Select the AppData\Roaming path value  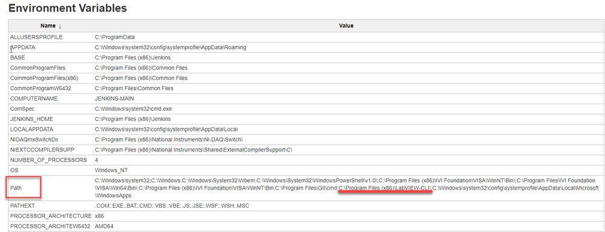pyautogui.click(x=171, y=47)
